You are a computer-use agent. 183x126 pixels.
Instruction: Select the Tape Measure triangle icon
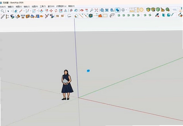point(66,11)
